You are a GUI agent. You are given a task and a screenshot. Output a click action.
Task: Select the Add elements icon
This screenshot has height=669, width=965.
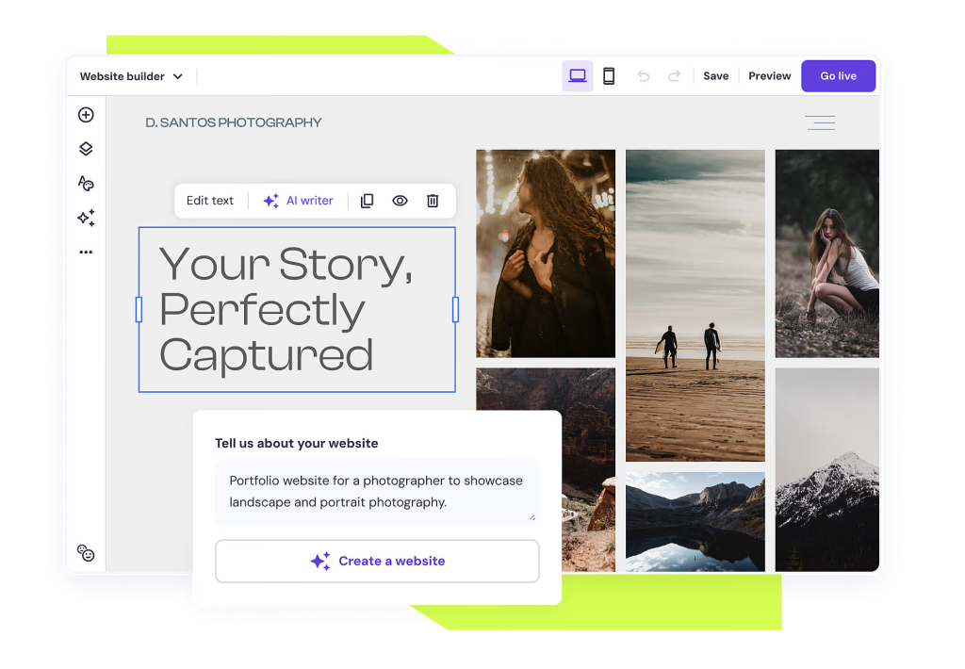[86, 114]
